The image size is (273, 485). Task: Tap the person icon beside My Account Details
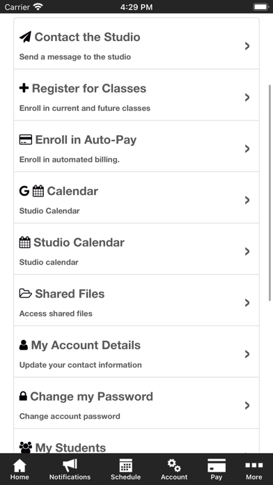(24, 345)
